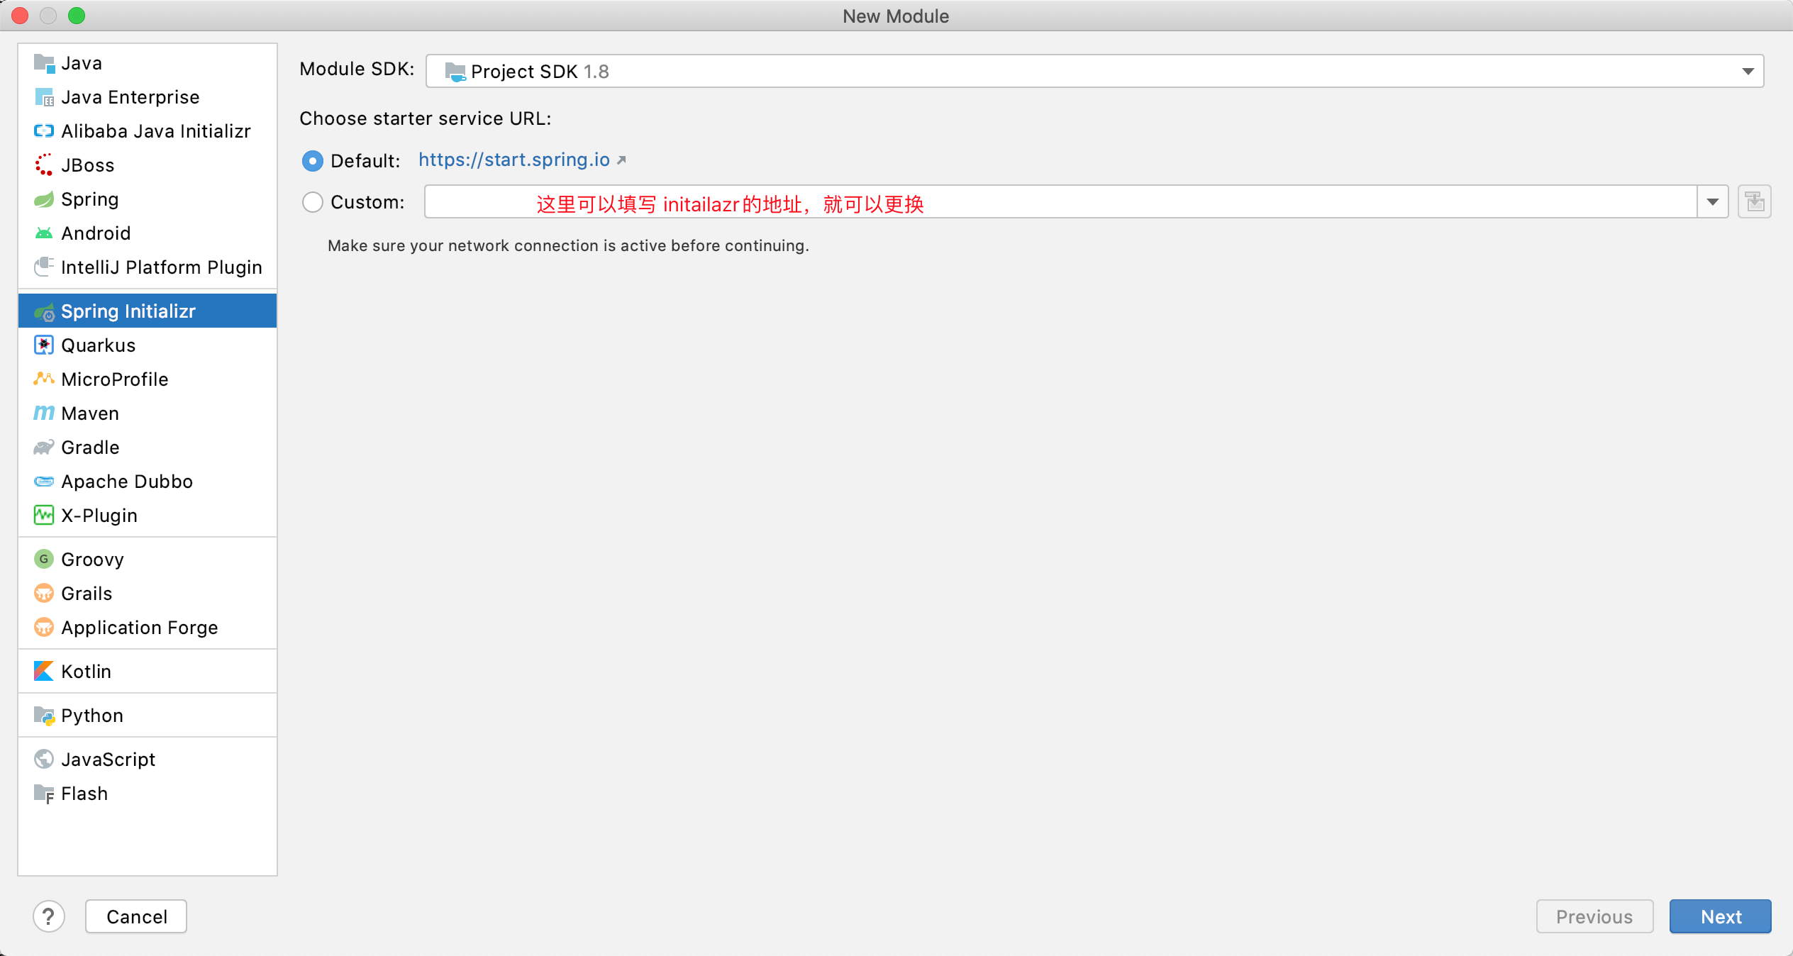The height and width of the screenshot is (956, 1793).
Task: Select Python module type
Action: (x=92, y=716)
